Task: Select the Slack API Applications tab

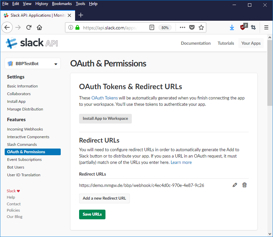Action: point(37,15)
